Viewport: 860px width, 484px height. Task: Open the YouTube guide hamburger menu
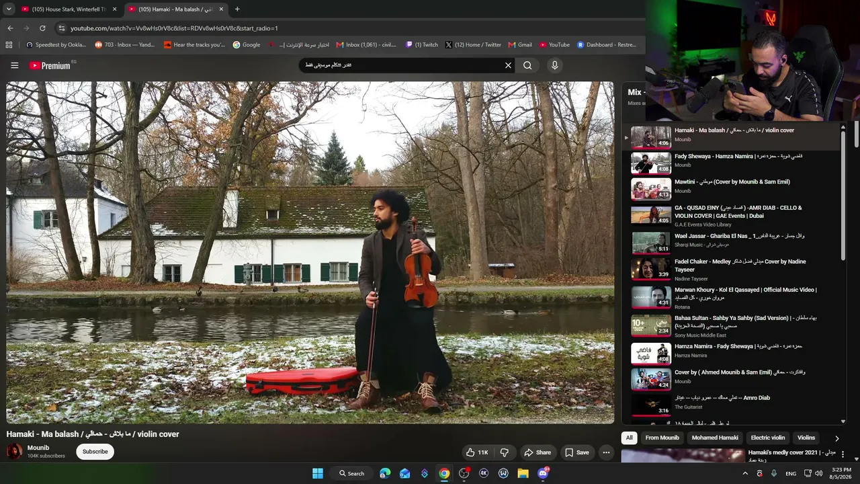(15, 65)
